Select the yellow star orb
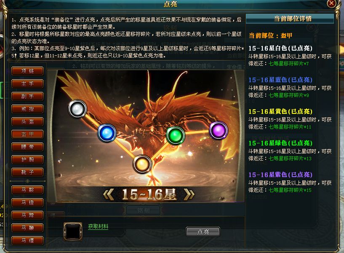 [142, 164]
